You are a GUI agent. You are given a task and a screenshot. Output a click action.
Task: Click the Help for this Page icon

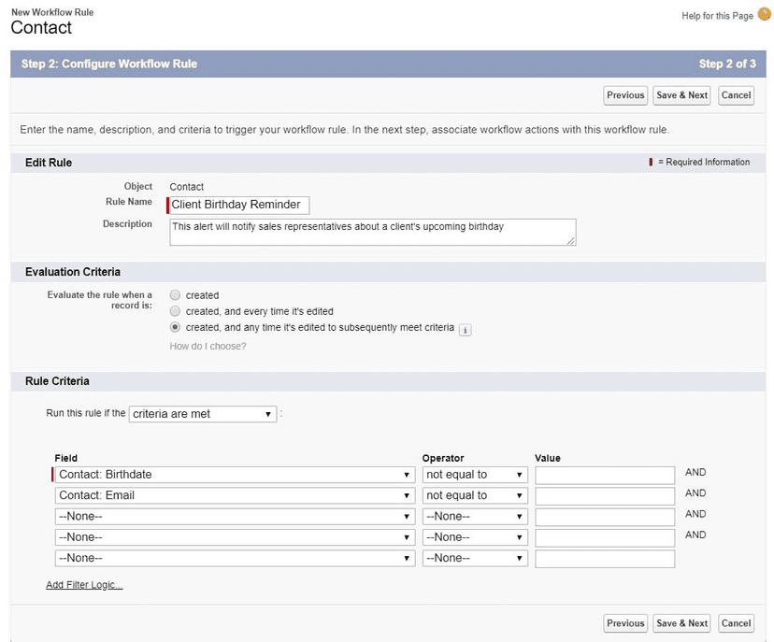click(761, 15)
